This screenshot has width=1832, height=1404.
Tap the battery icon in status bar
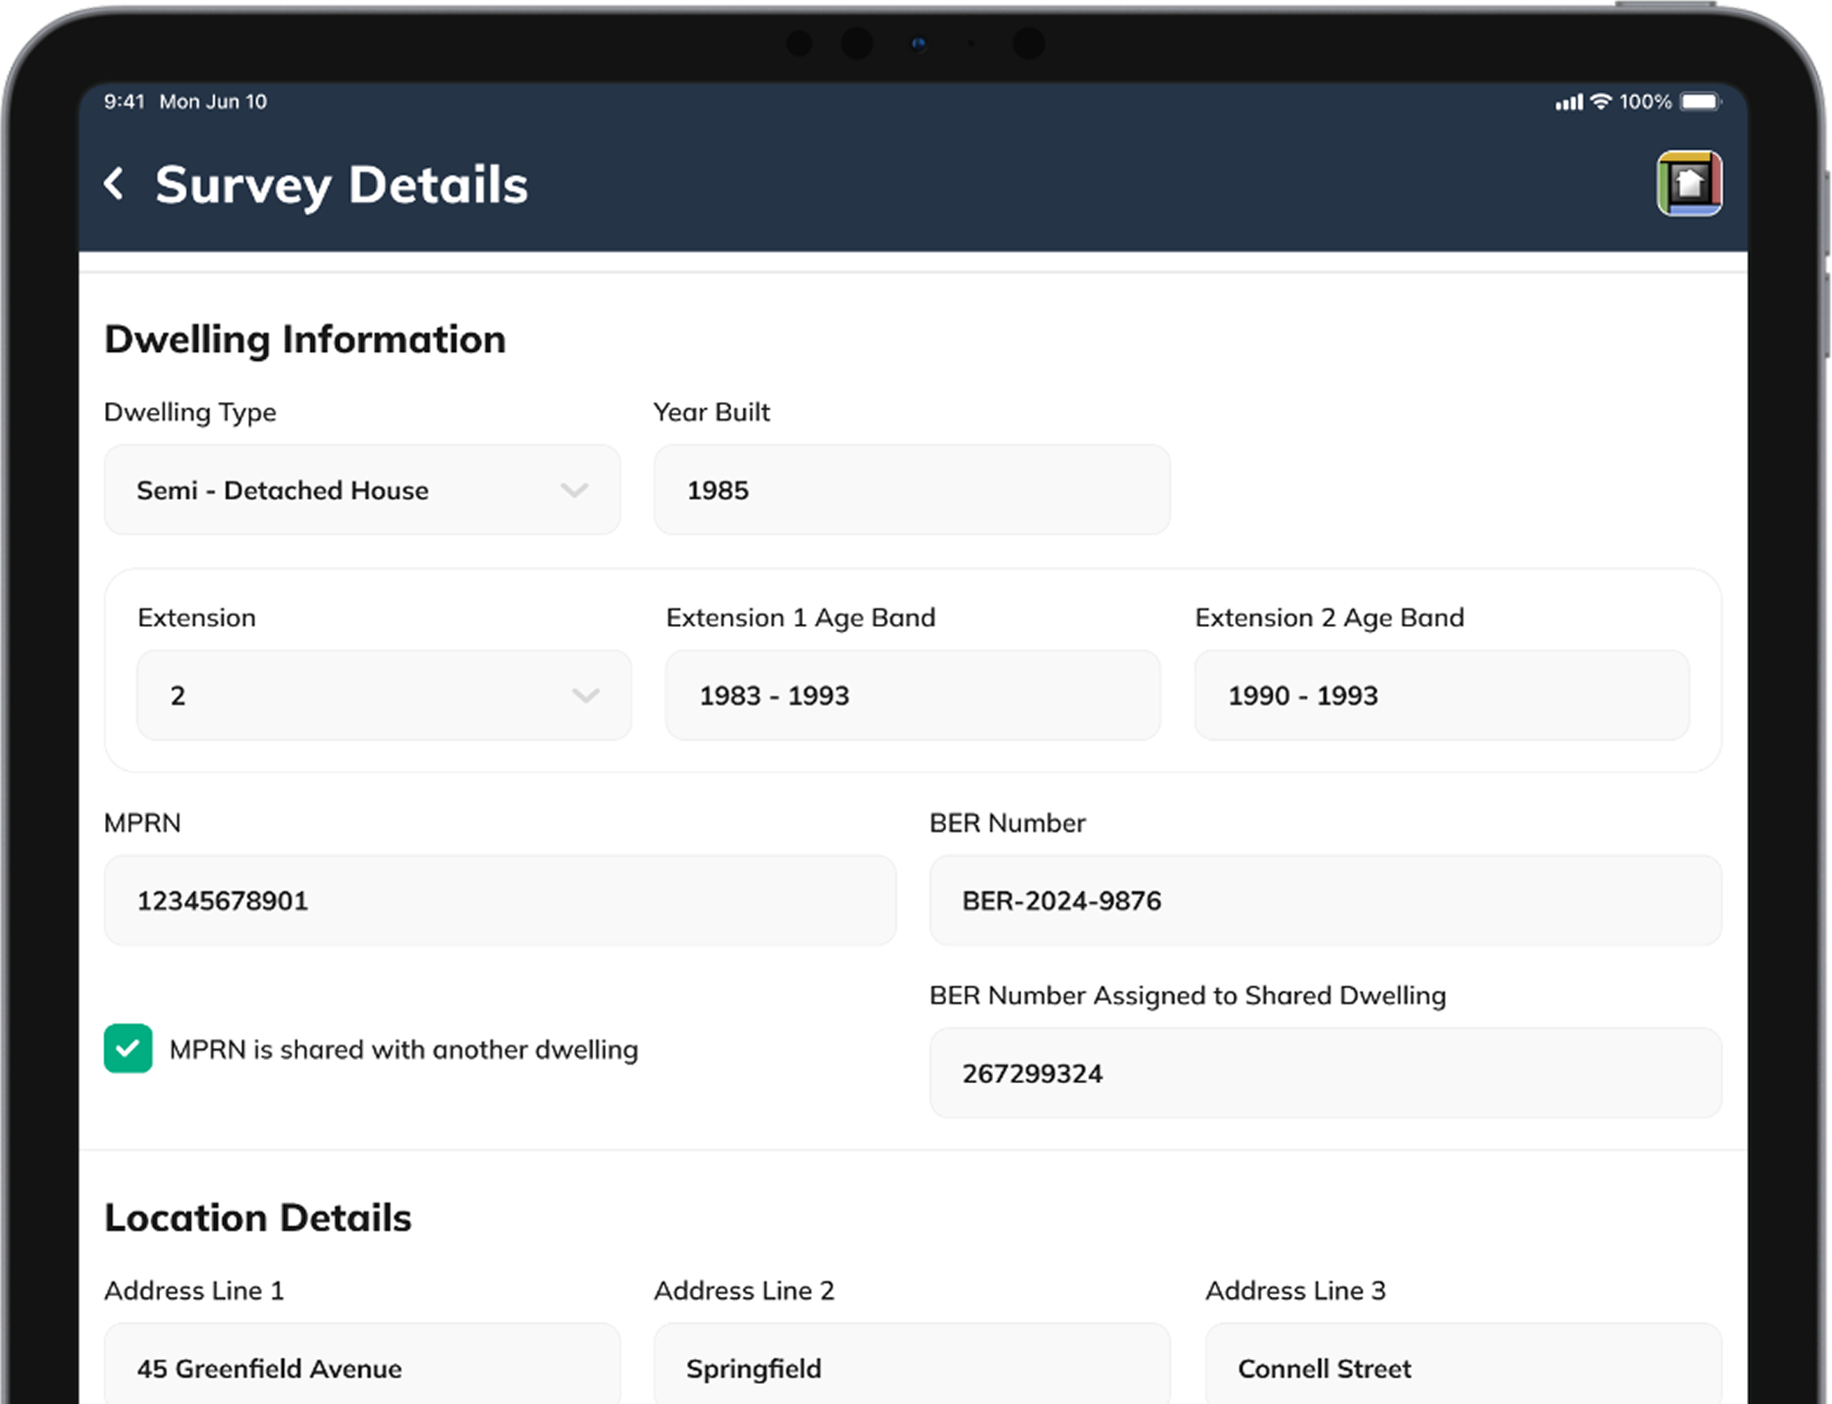[x=1699, y=102]
